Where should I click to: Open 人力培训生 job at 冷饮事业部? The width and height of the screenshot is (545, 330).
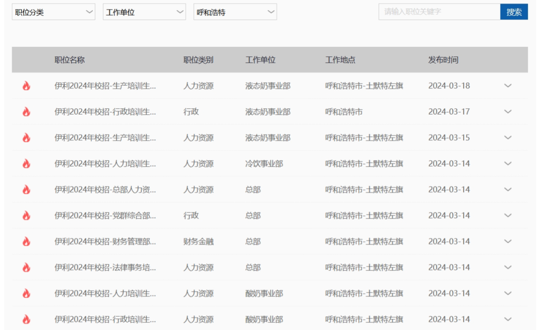105,163
